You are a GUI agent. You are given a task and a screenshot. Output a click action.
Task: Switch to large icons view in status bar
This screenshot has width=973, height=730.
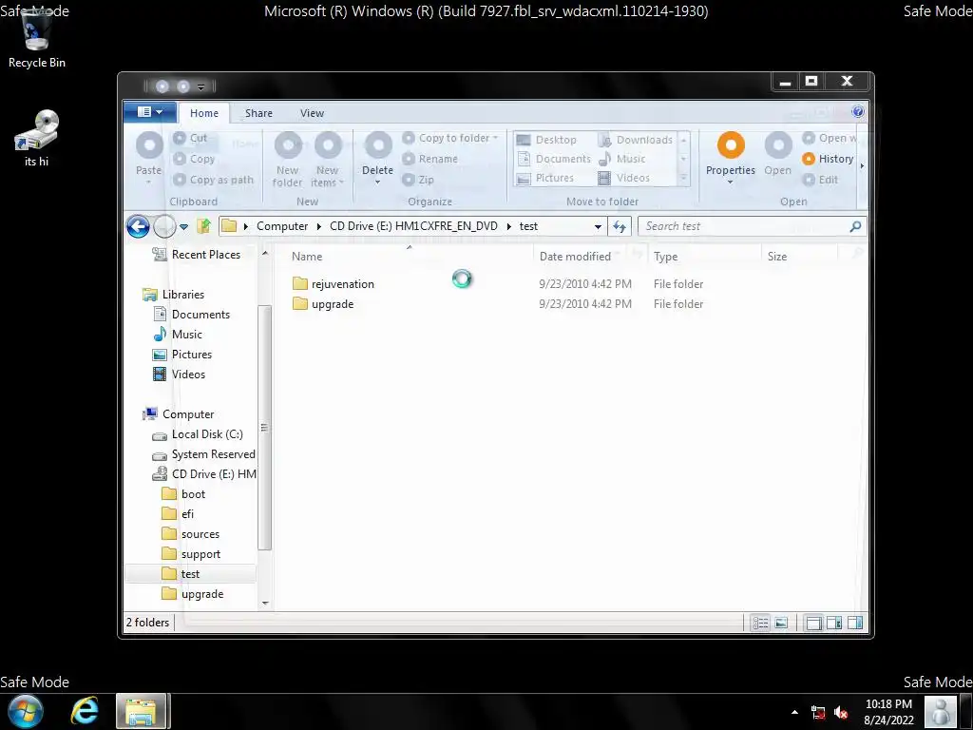[x=781, y=623]
